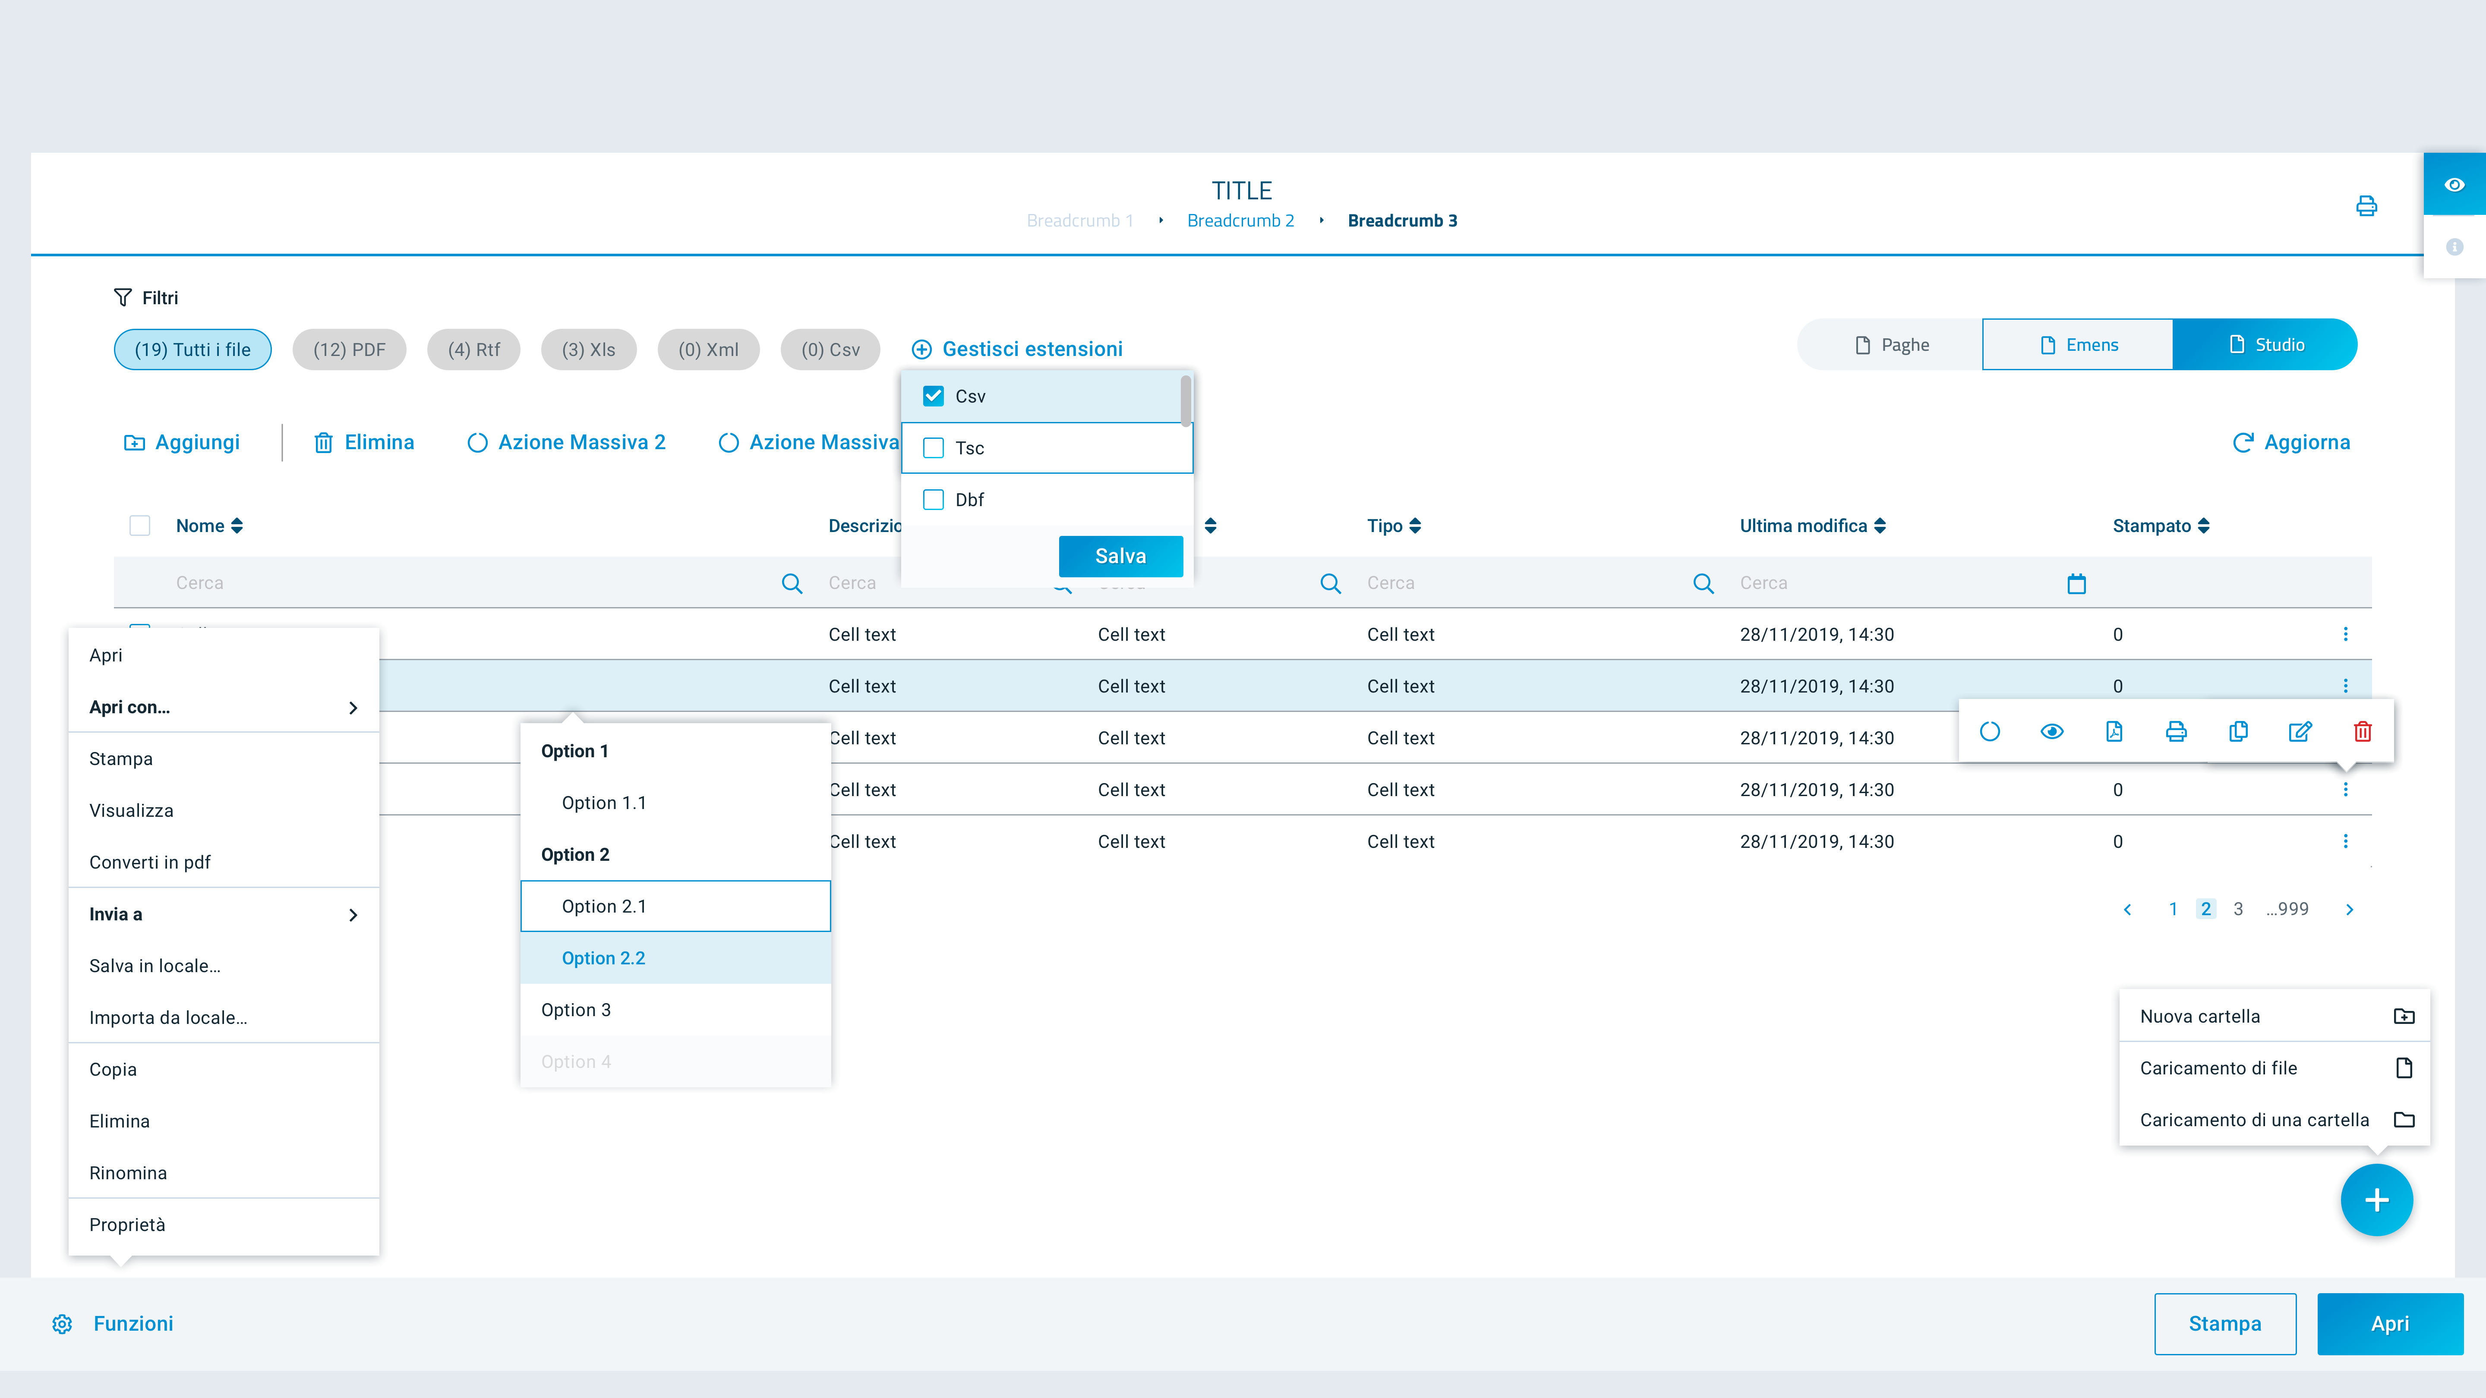
Task: Click the search icon left of Tipo Cerca field
Action: pos(1330,583)
